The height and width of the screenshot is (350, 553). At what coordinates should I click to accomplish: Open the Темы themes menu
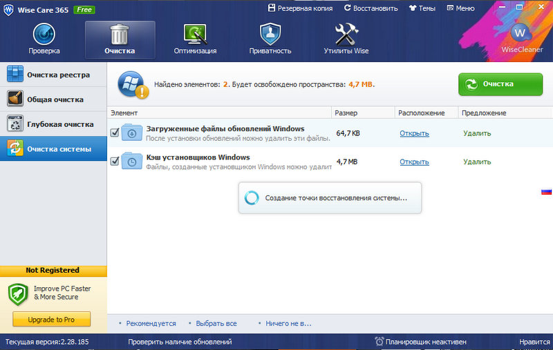pyautogui.click(x=422, y=8)
